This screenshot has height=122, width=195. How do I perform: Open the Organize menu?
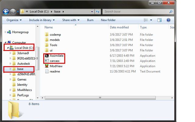click(x=14, y=20)
